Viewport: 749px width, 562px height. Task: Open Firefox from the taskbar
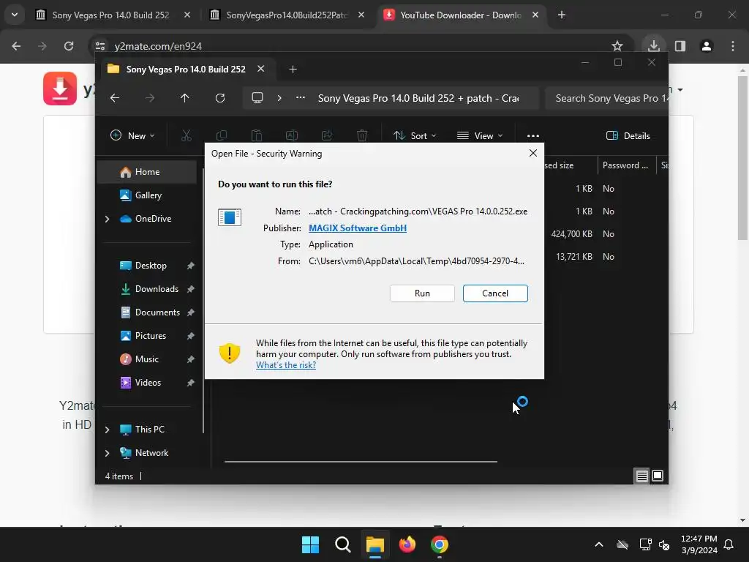point(407,544)
